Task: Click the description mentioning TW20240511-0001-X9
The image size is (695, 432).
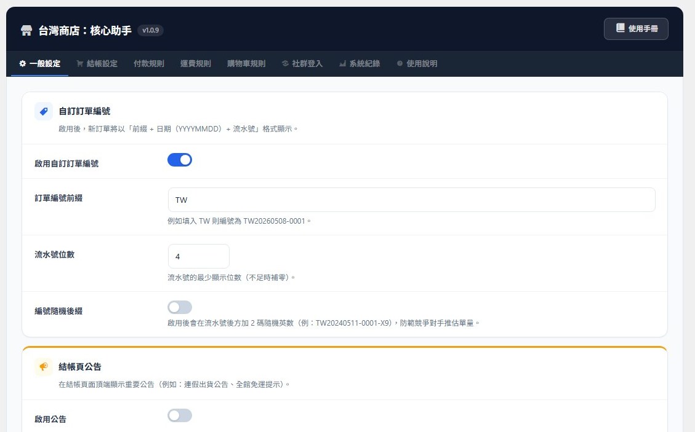Action: pyautogui.click(x=324, y=323)
